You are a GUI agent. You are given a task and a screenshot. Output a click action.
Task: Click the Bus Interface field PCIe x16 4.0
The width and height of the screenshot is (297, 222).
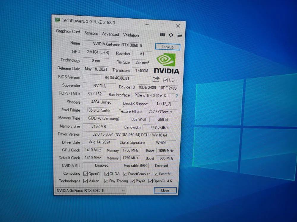[x=153, y=96]
